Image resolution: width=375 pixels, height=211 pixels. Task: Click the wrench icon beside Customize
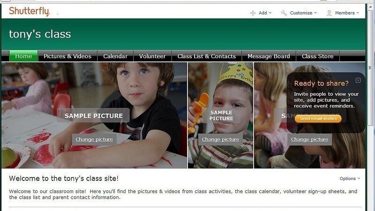click(x=284, y=13)
